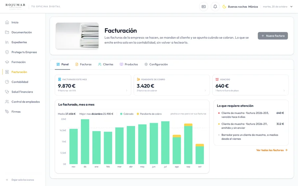Select the ago bar in the chart
Image resolution: width=298 pixels, height=186 pixels.
tap(177, 149)
